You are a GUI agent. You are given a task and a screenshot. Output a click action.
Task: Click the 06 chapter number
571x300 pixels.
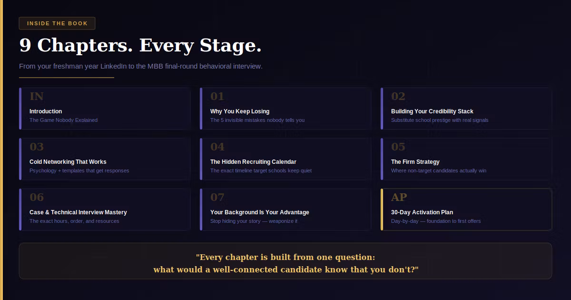click(x=37, y=198)
